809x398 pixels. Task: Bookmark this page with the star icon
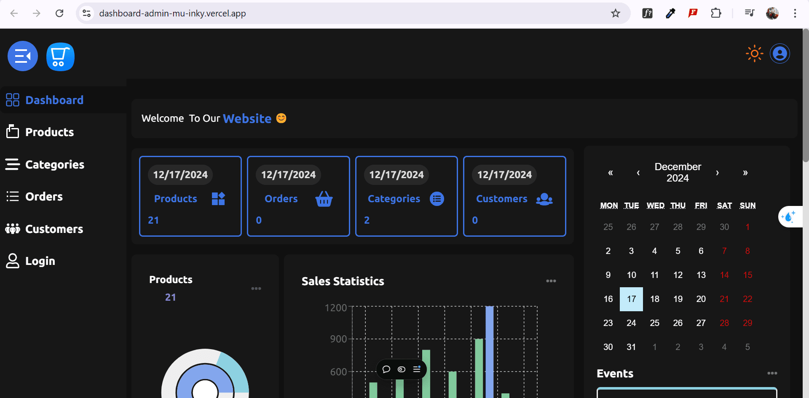[x=616, y=13]
